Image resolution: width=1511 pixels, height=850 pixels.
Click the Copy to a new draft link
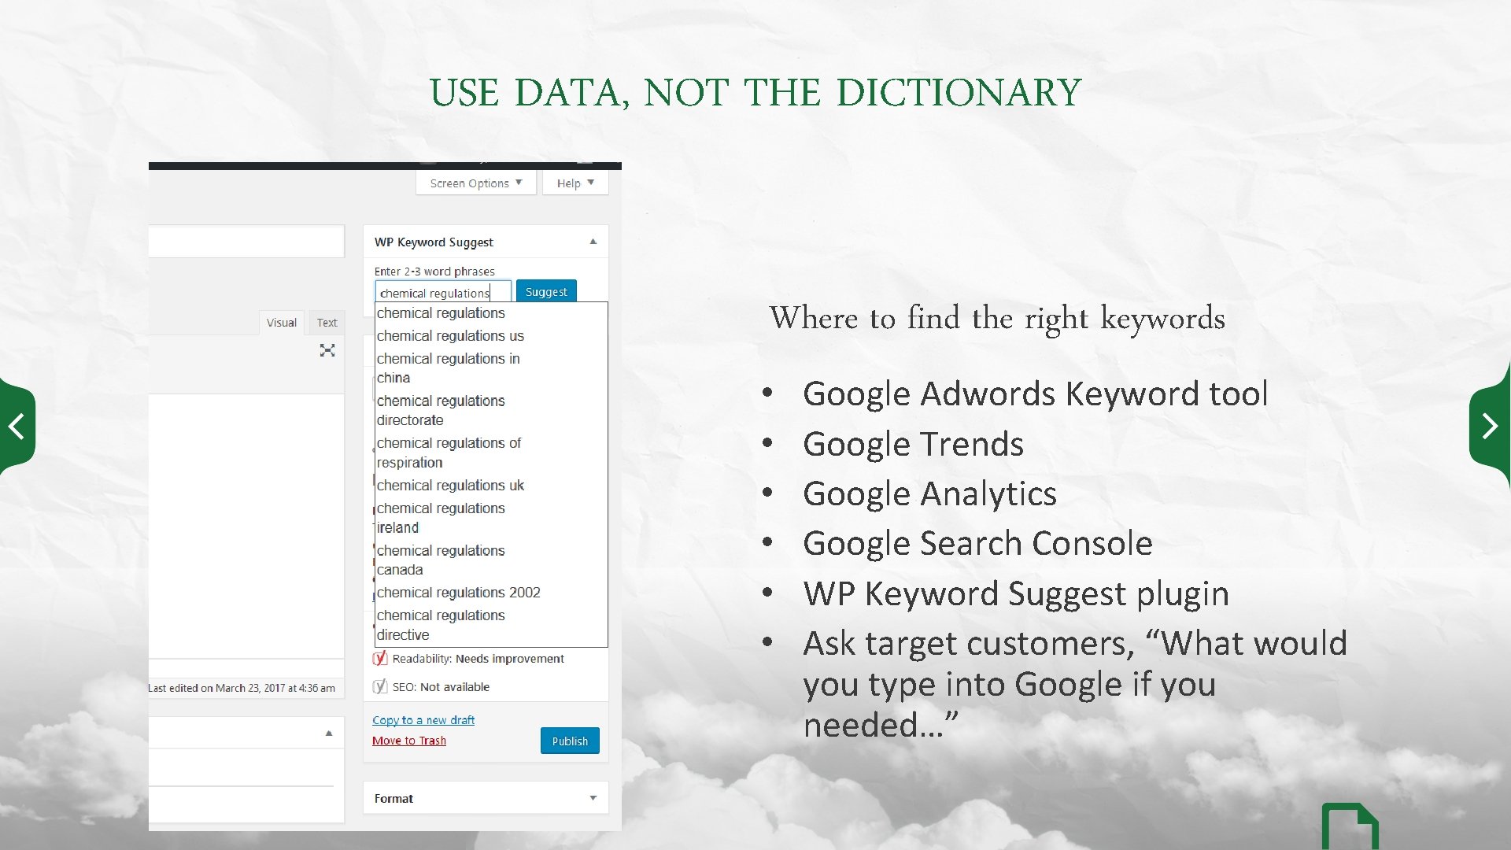tap(423, 719)
